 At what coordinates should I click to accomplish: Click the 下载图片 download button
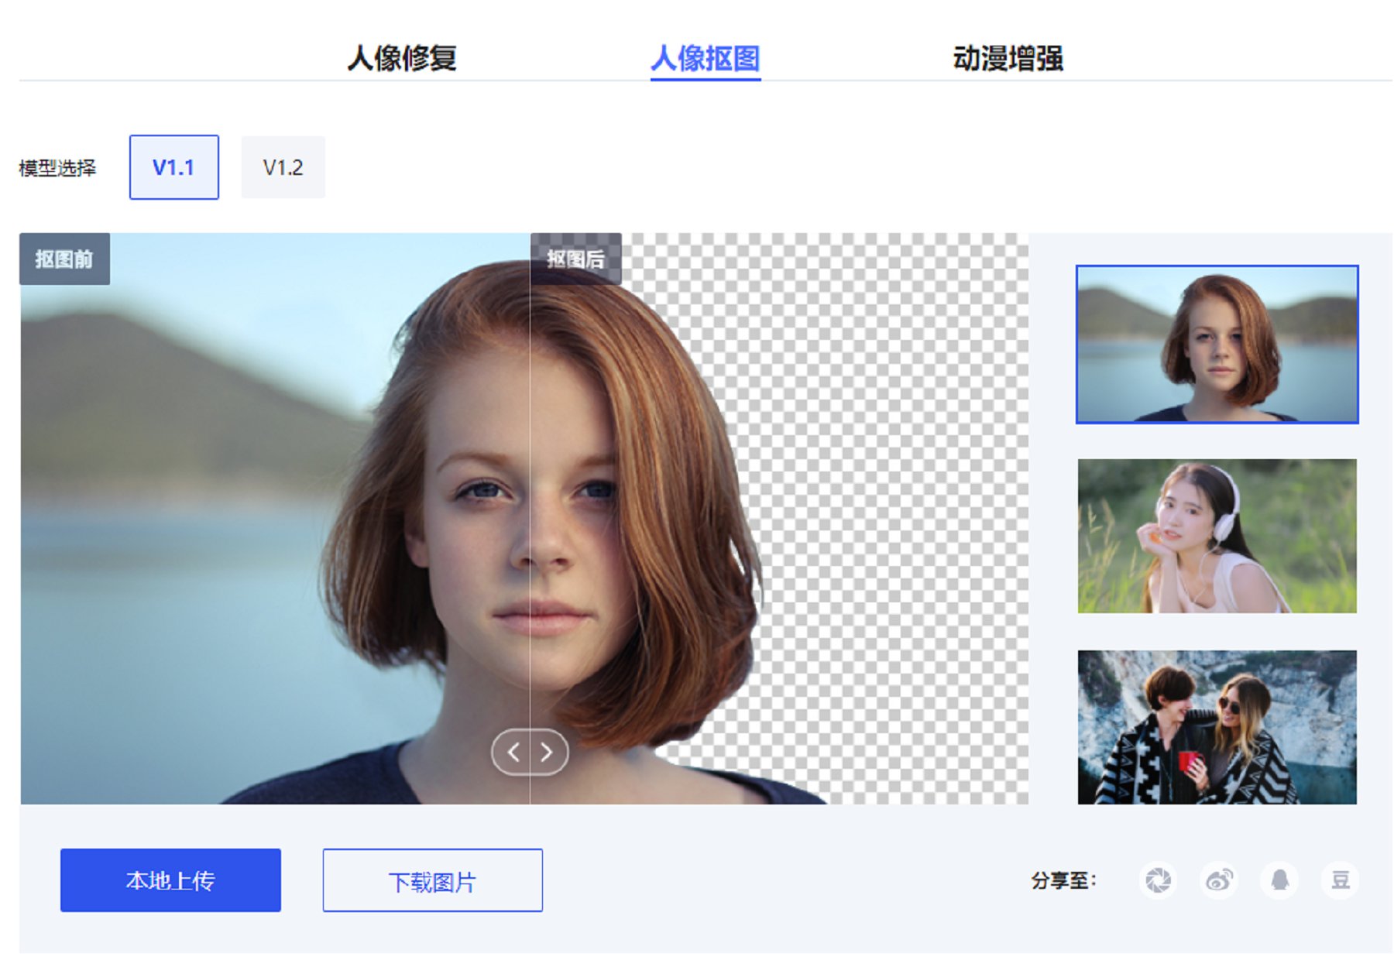(432, 880)
